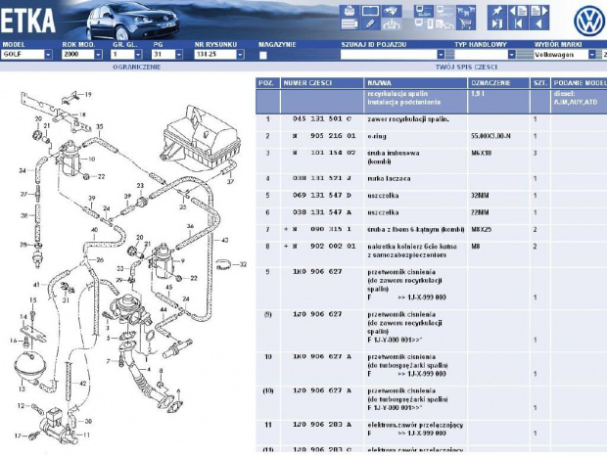Select part number 1K0 906 627 A
Screen dimensions: 607x458
pyautogui.click(x=322, y=356)
